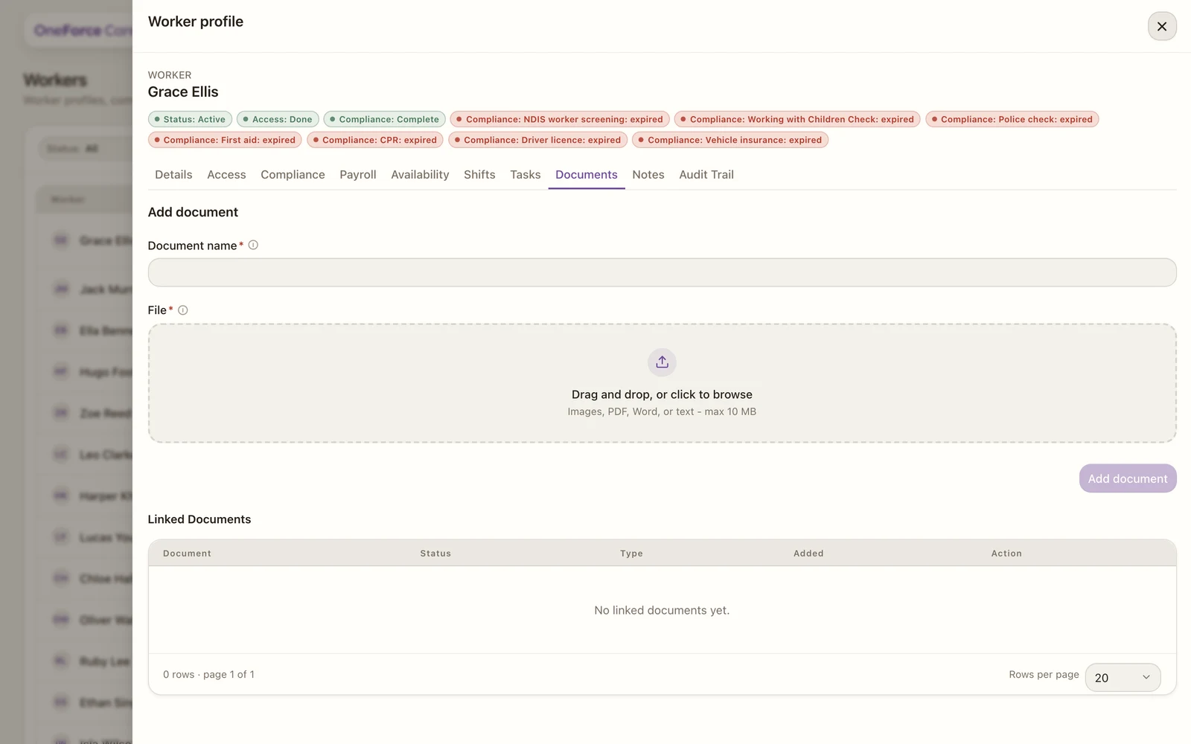Click the First aid expired badge
The width and height of the screenshot is (1191, 744).
(x=225, y=140)
